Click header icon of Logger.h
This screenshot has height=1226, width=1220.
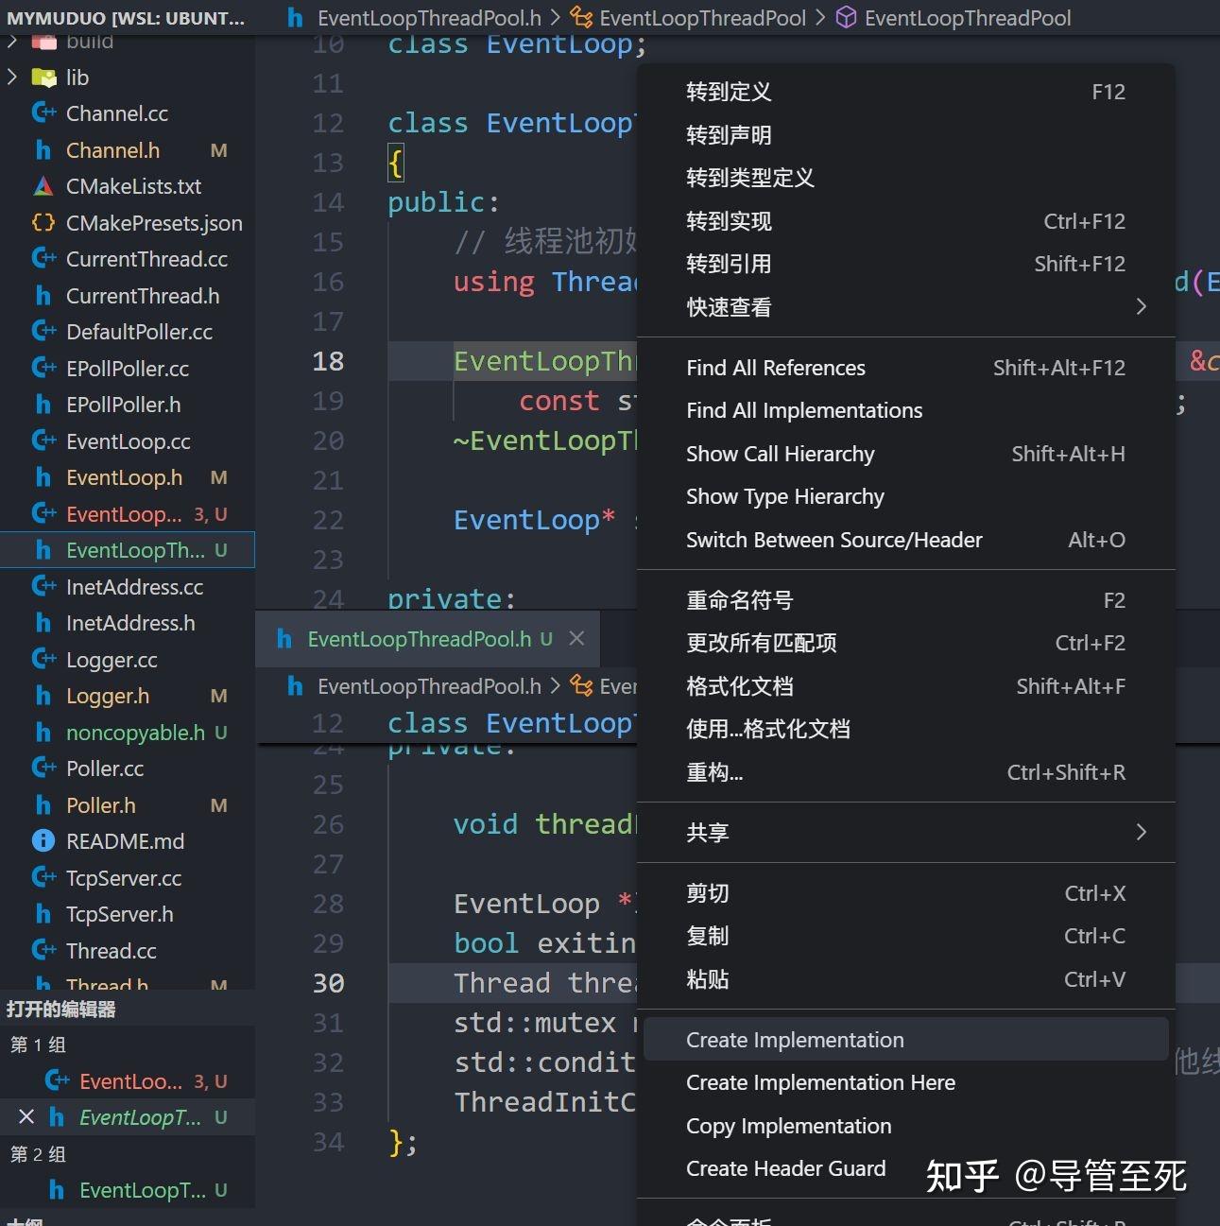click(x=43, y=696)
